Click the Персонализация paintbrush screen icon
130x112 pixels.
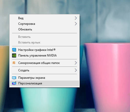(14, 83)
